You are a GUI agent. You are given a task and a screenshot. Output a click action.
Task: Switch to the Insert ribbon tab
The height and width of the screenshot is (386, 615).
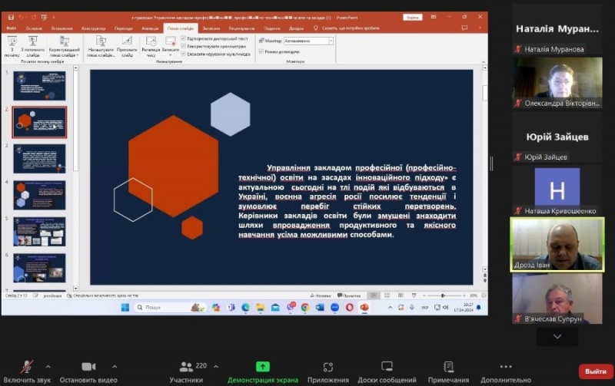coord(61,28)
